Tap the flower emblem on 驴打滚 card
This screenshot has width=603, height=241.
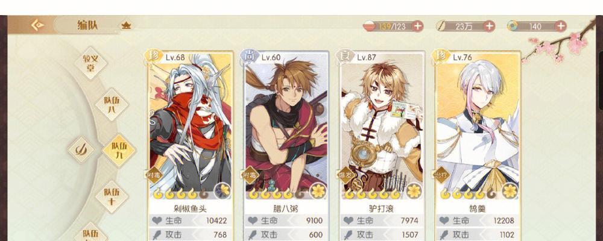pos(414,190)
